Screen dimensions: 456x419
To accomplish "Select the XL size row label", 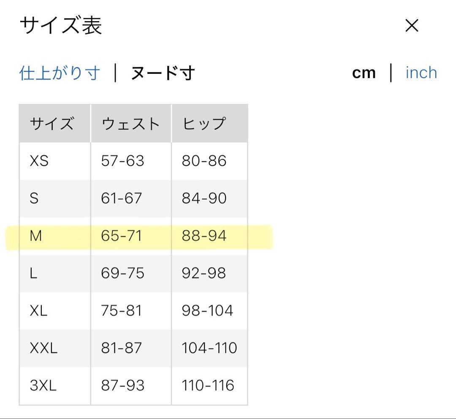I will click(x=38, y=311).
